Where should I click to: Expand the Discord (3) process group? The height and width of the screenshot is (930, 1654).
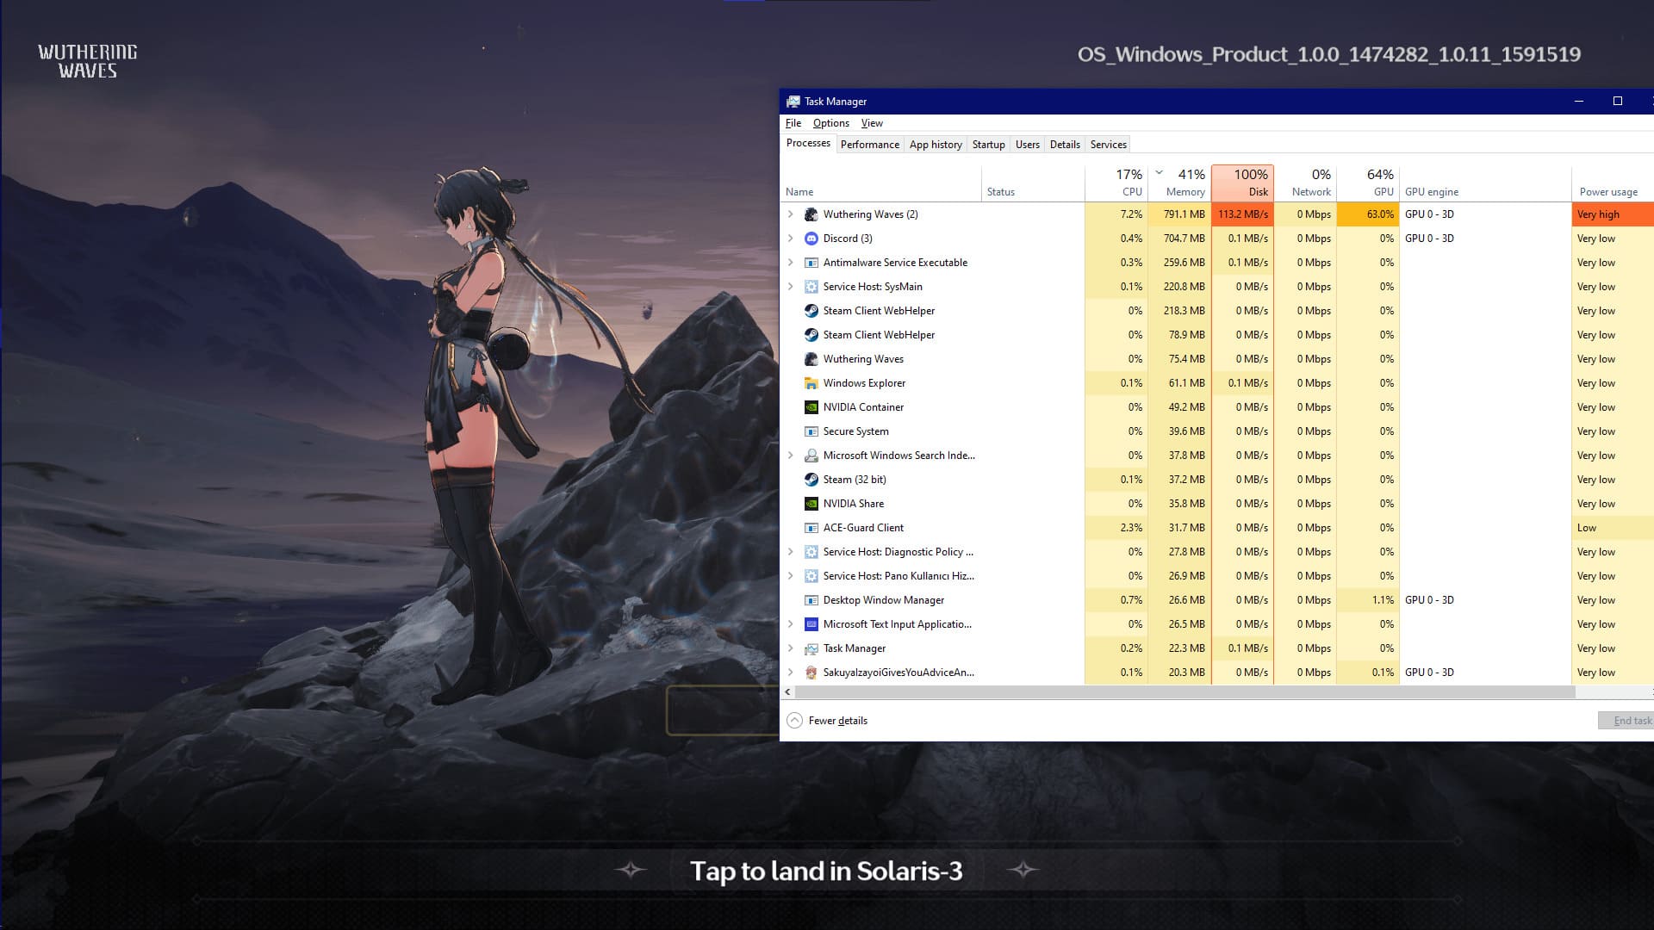click(x=790, y=239)
